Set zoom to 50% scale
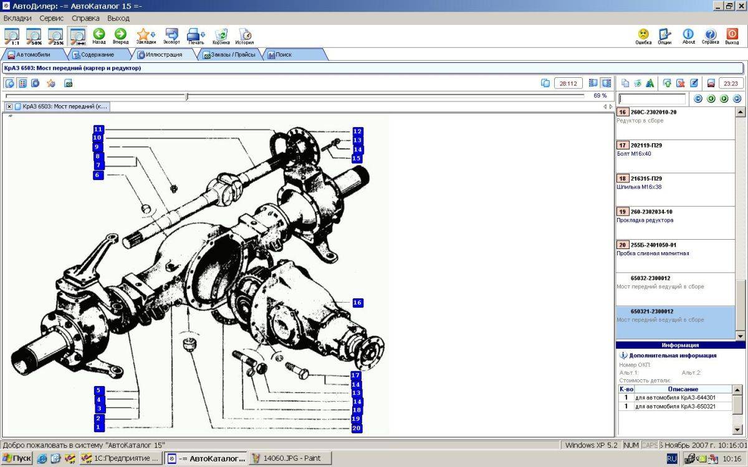 [34, 36]
